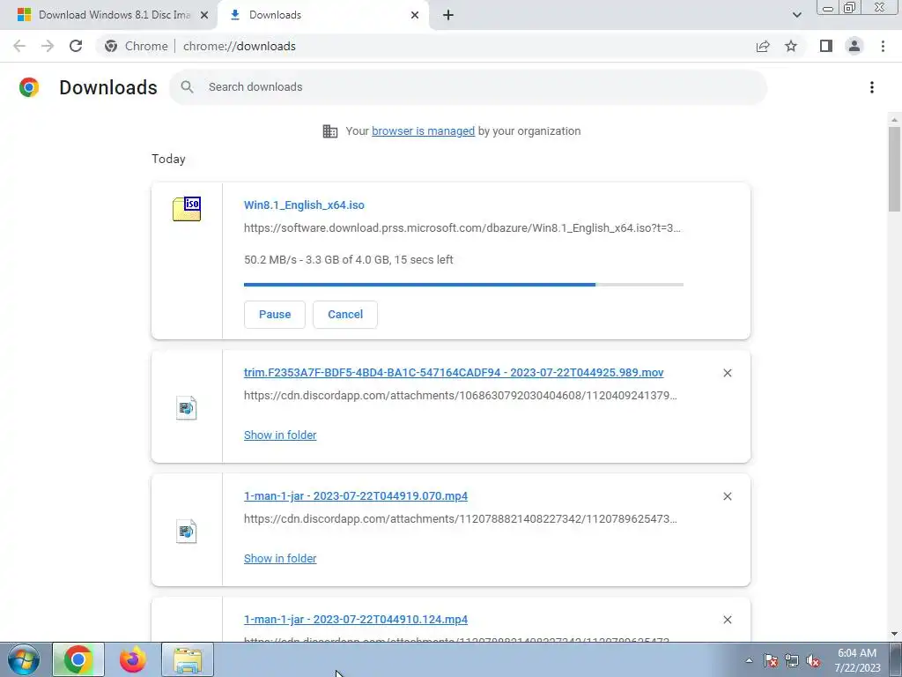The width and height of the screenshot is (902, 677).
Task: Open Downloads page more actions menu
Action: (x=872, y=87)
